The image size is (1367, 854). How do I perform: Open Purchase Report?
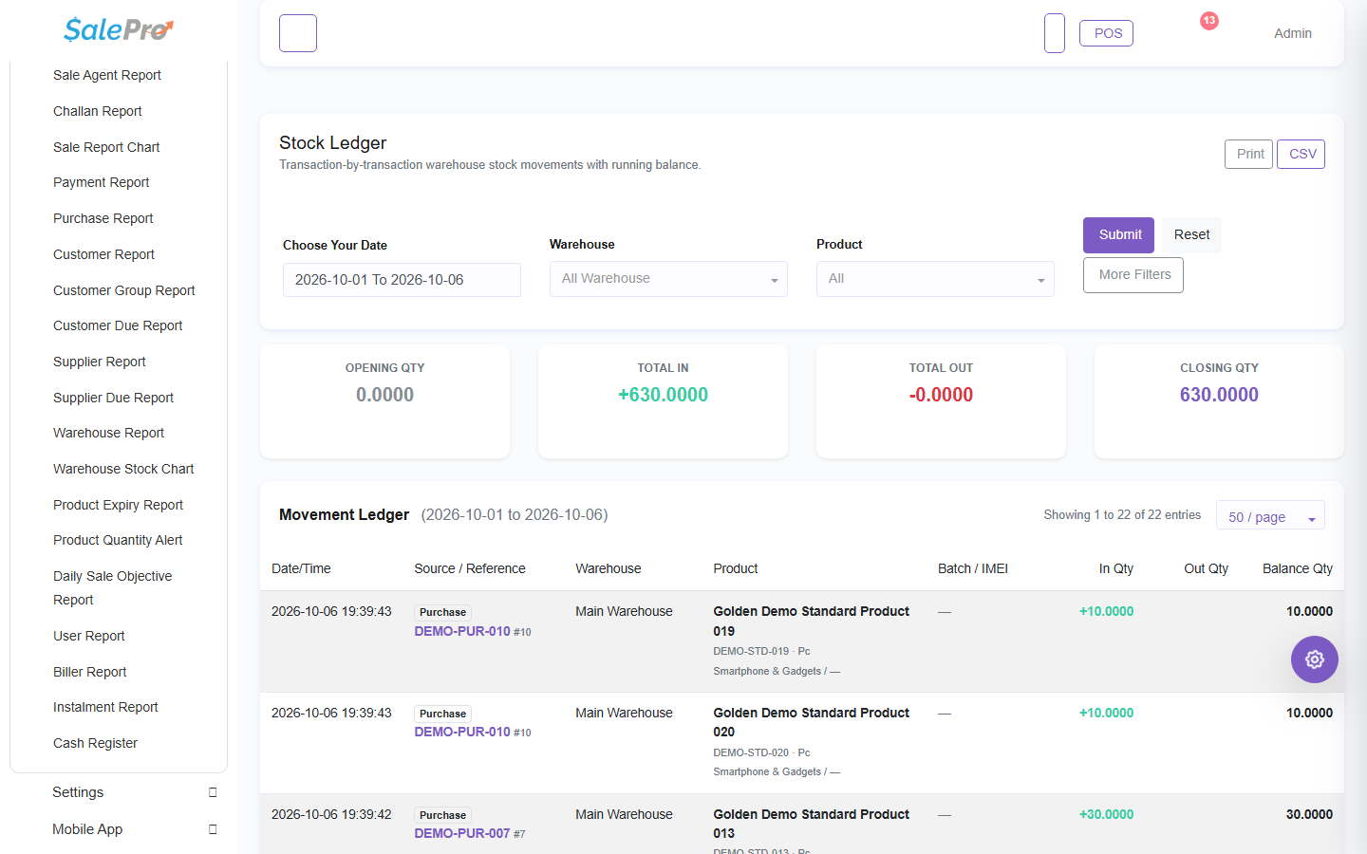103,218
